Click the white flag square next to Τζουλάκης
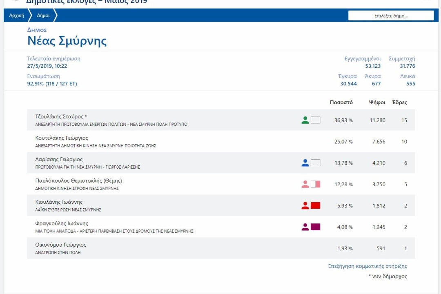 coord(315,119)
